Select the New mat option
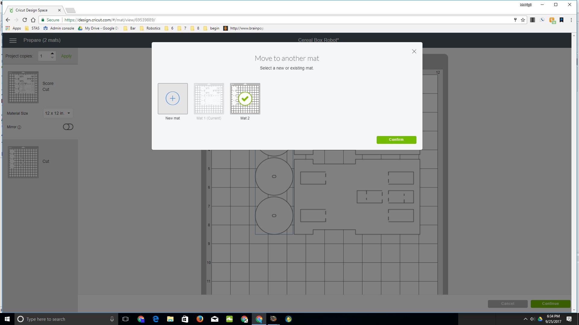Viewport: 579px width, 325px height. 172,99
